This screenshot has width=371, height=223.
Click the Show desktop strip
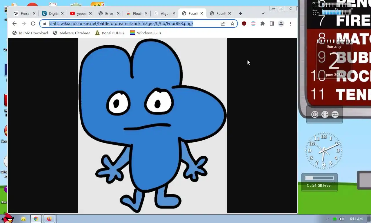[369, 219]
